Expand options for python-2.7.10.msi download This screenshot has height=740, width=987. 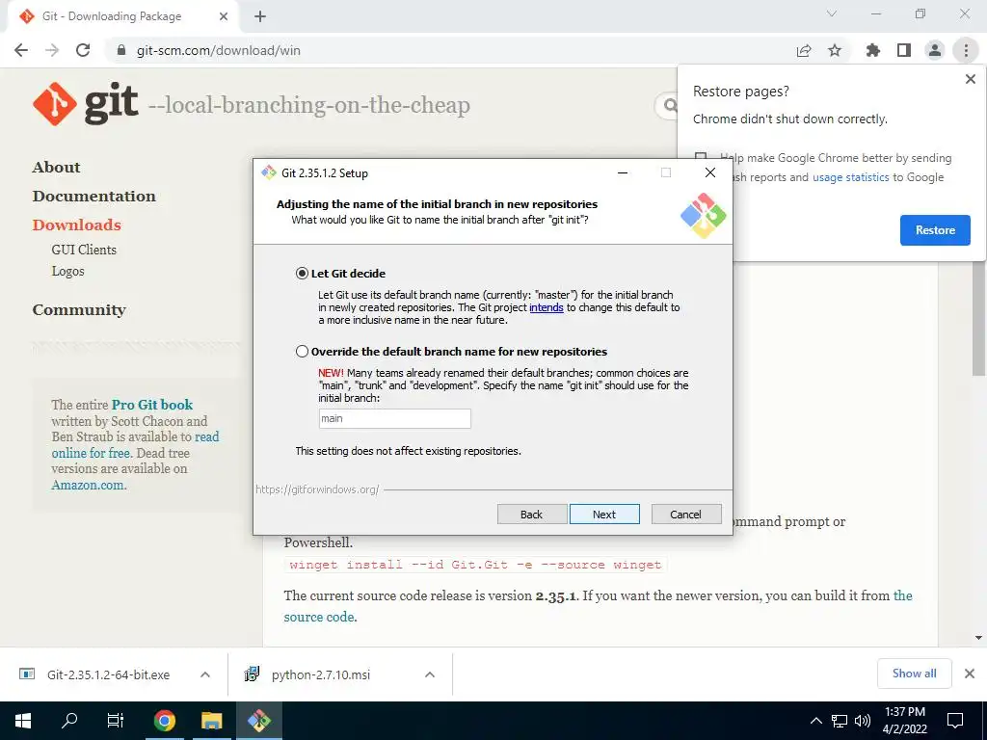pyautogui.click(x=430, y=674)
